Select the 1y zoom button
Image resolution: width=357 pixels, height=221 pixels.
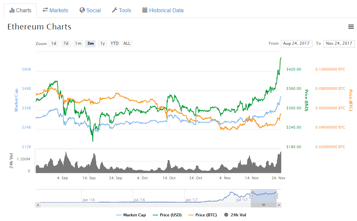pyautogui.click(x=103, y=43)
